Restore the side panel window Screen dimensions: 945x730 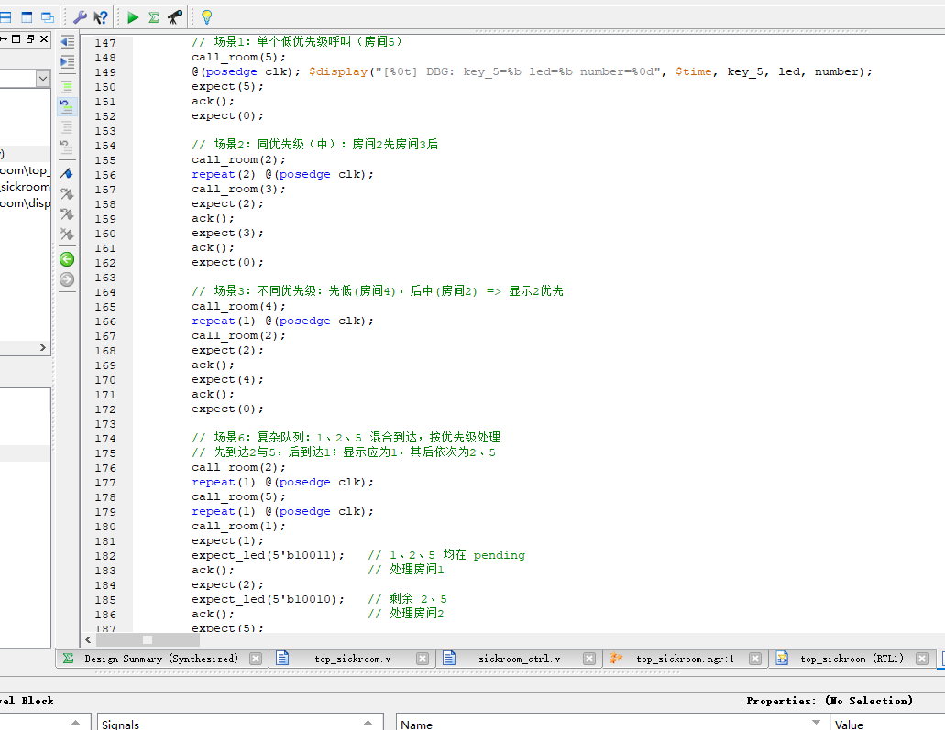[x=30, y=39]
